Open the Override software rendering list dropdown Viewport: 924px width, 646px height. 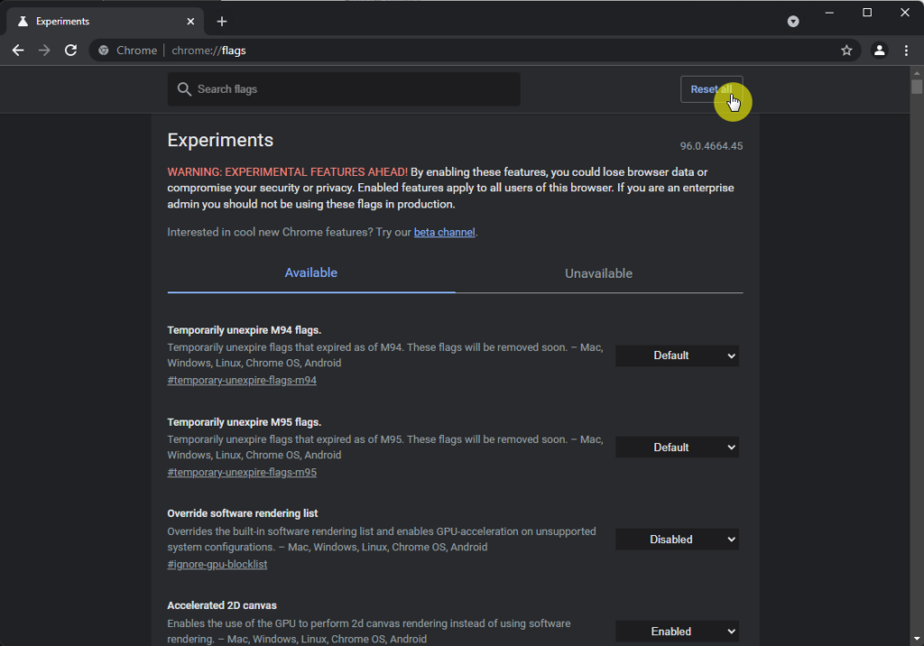[677, 540]
